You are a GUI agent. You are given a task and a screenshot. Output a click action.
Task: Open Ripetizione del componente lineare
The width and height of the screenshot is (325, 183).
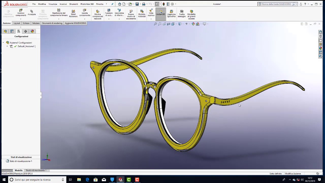click(59, 13)
